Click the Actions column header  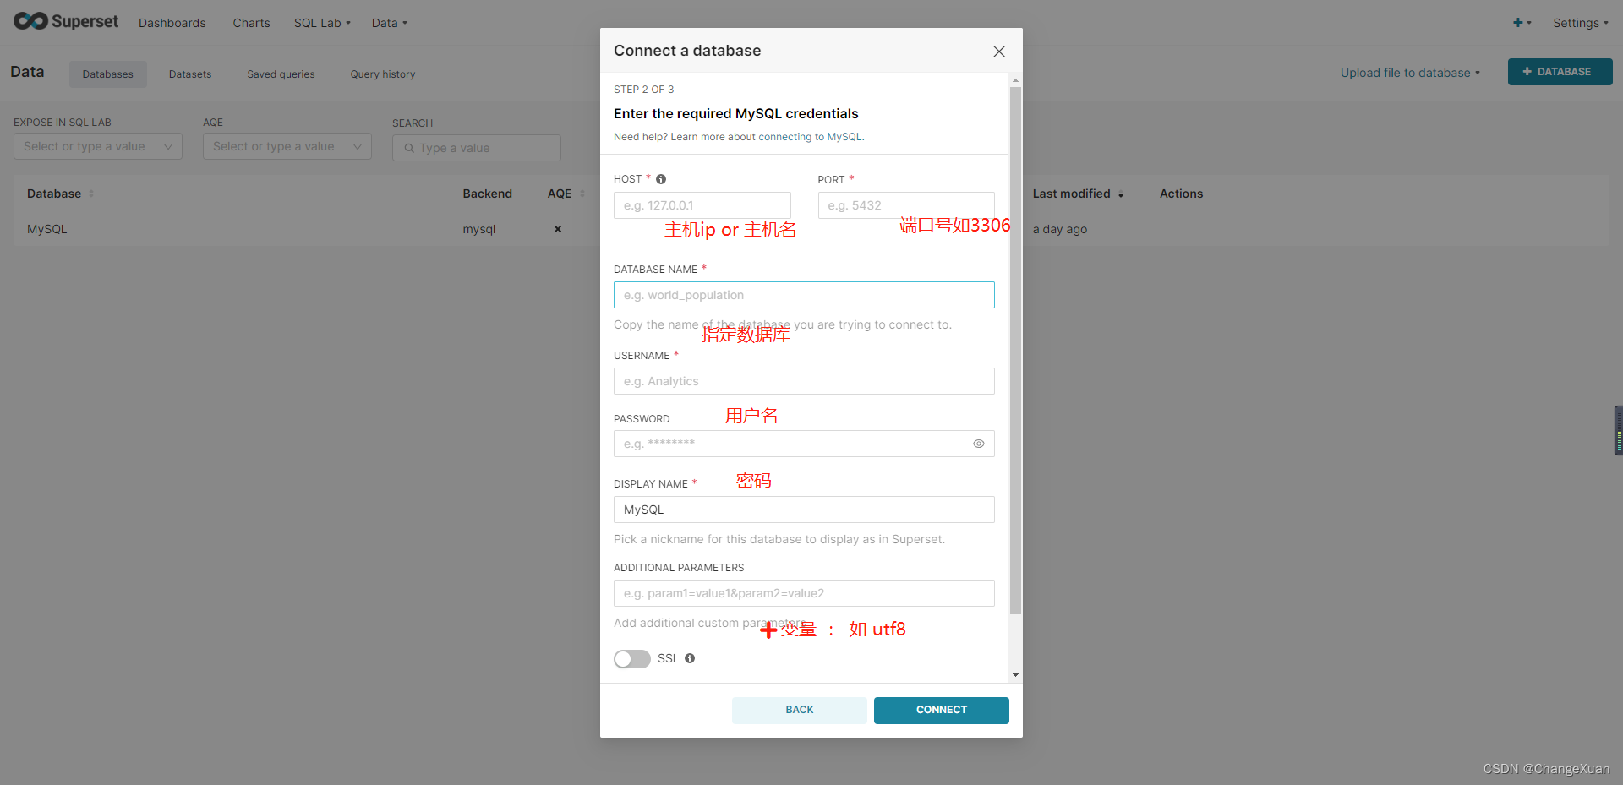(1181, 194)
